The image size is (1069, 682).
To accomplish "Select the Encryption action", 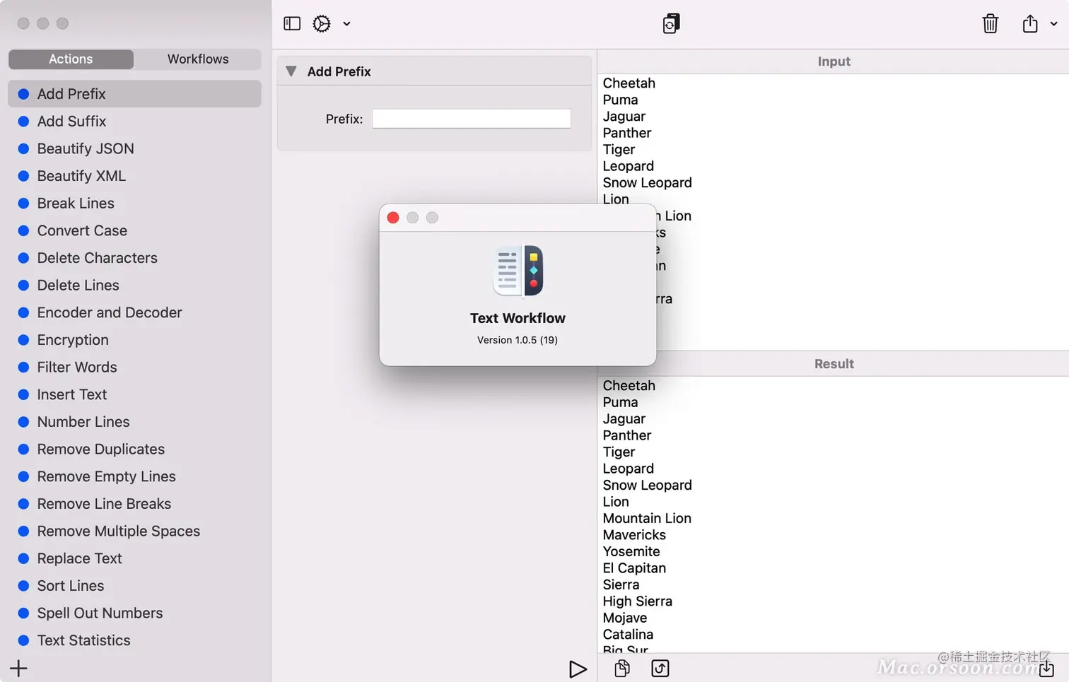I will point(134,340).
